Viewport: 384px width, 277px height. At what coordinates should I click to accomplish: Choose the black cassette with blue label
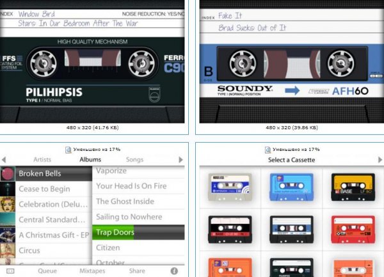pyautogui.click(x=291, y=230)
